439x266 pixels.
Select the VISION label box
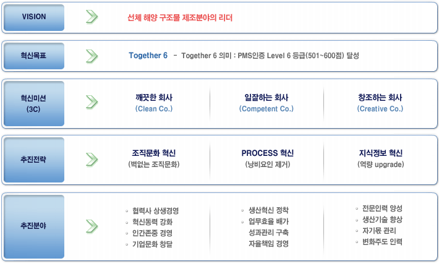pos(34,17)
